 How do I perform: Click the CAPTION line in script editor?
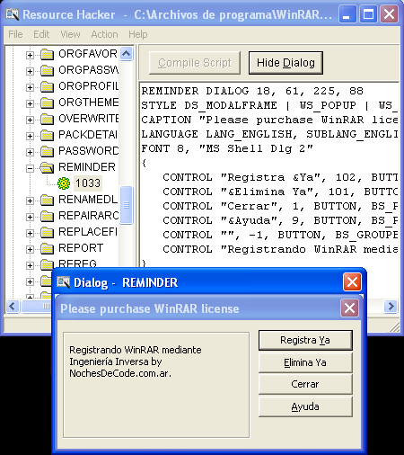[x=269, y=120]
